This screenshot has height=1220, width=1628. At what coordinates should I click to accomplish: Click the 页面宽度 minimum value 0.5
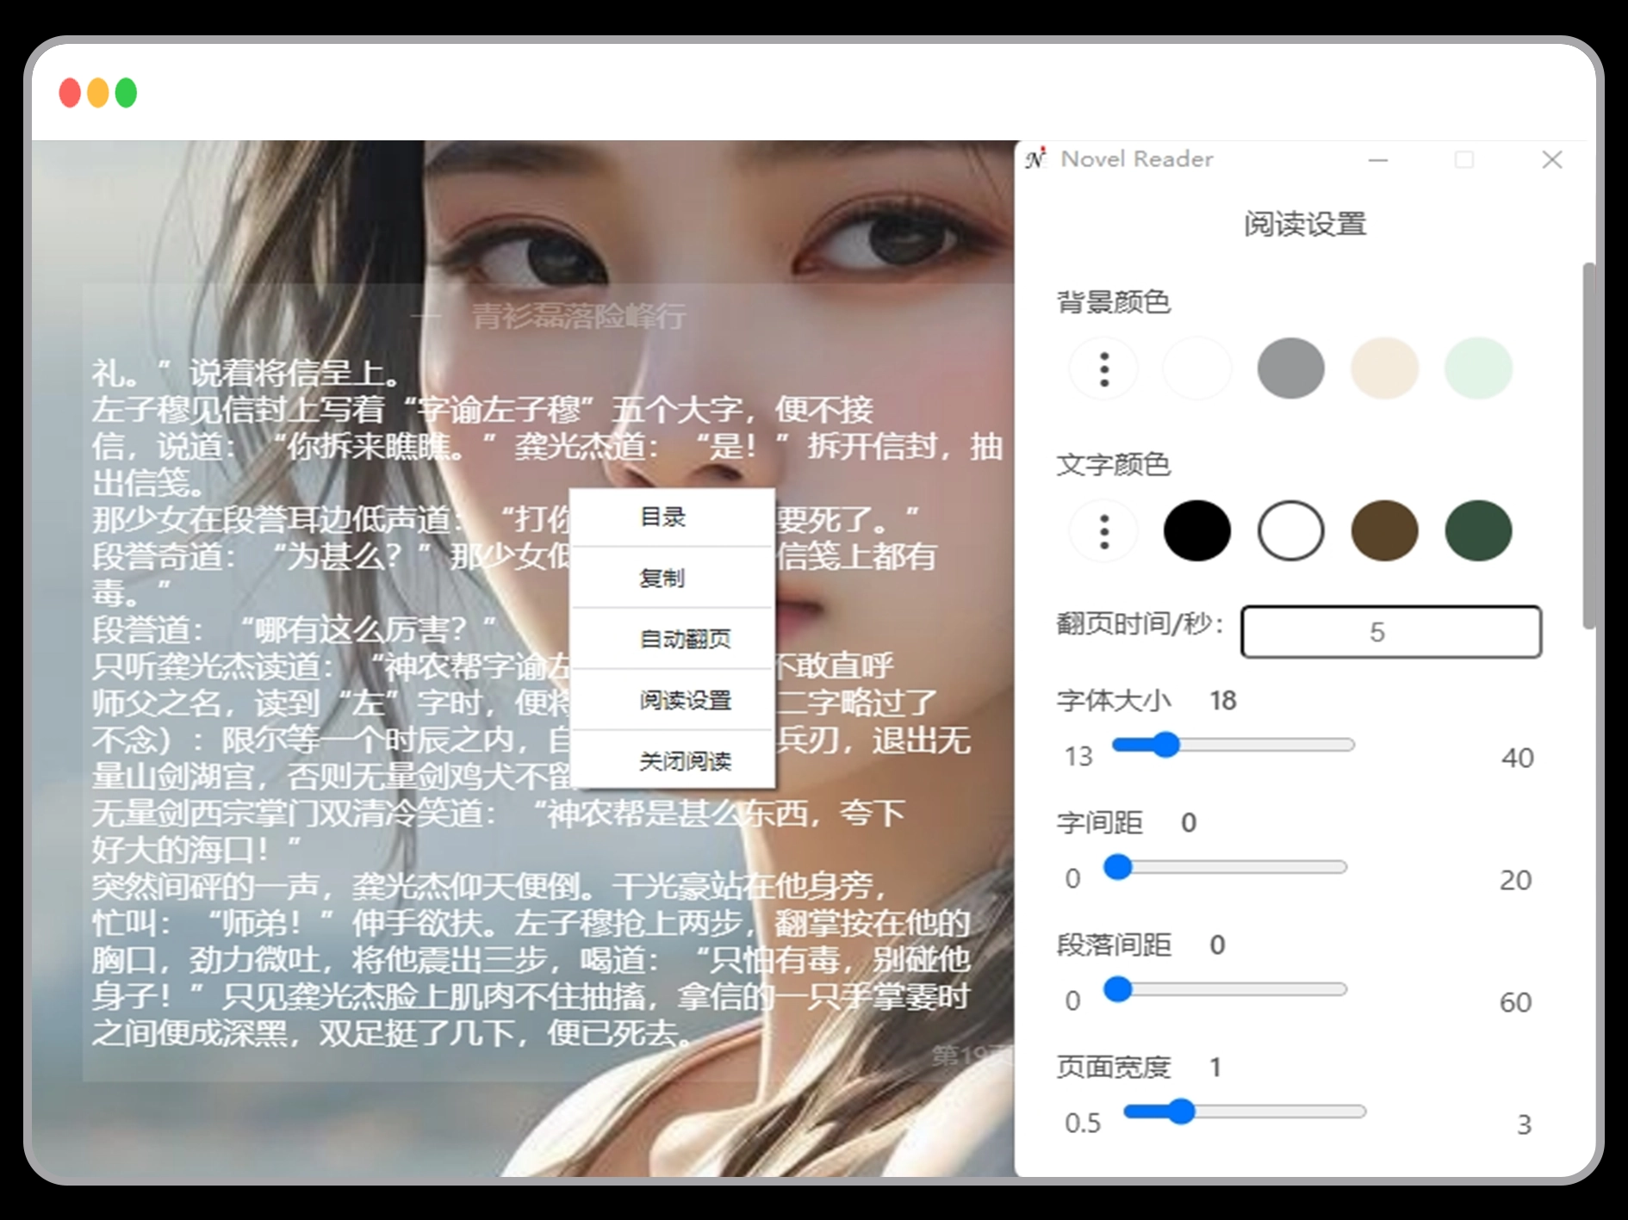1083,1124
